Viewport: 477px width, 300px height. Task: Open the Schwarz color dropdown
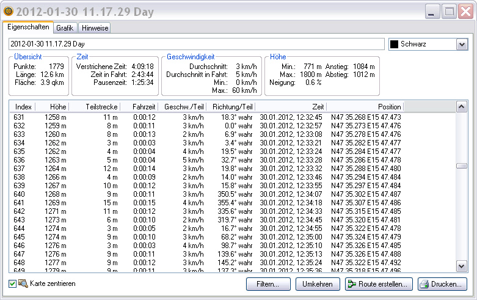(461, 45)
